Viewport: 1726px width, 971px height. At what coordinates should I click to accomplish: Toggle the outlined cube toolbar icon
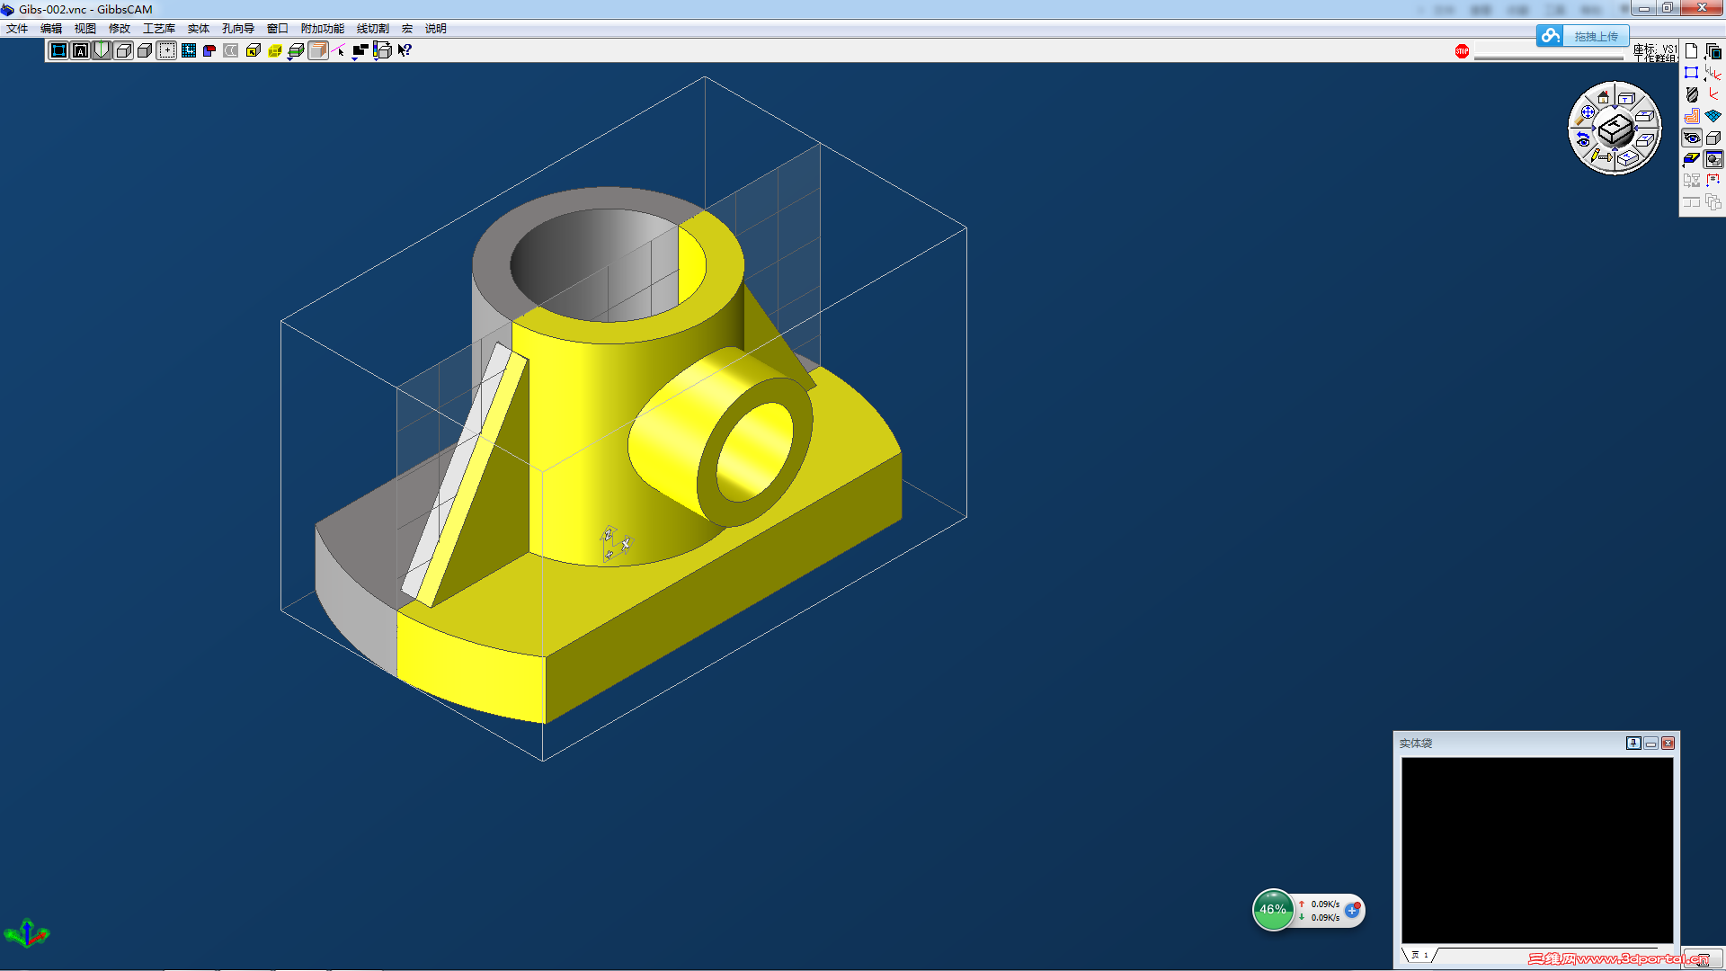[123, 50]
